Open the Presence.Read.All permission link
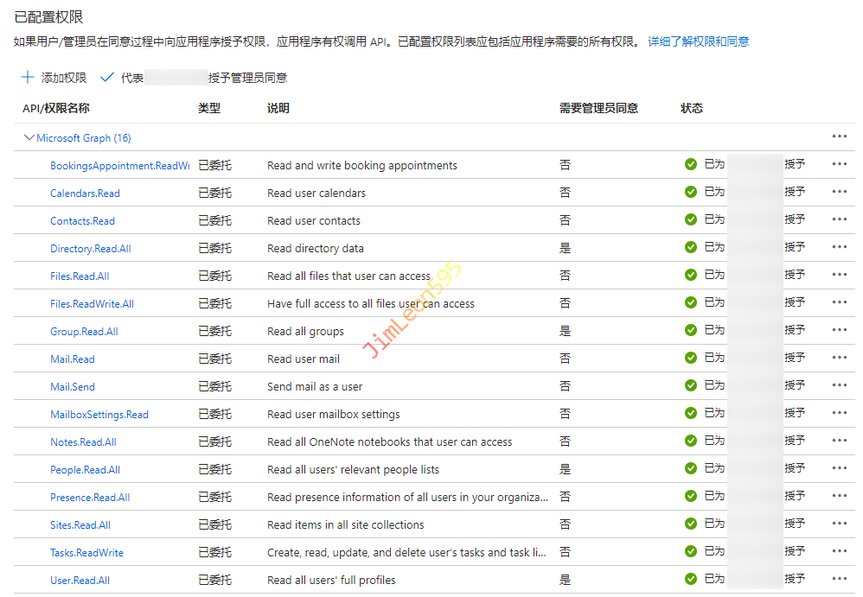863x597 pixels. click(90, 498)
